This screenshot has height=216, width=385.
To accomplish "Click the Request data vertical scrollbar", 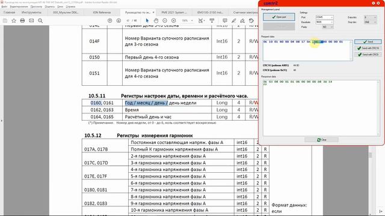I will tap(351, 50).
